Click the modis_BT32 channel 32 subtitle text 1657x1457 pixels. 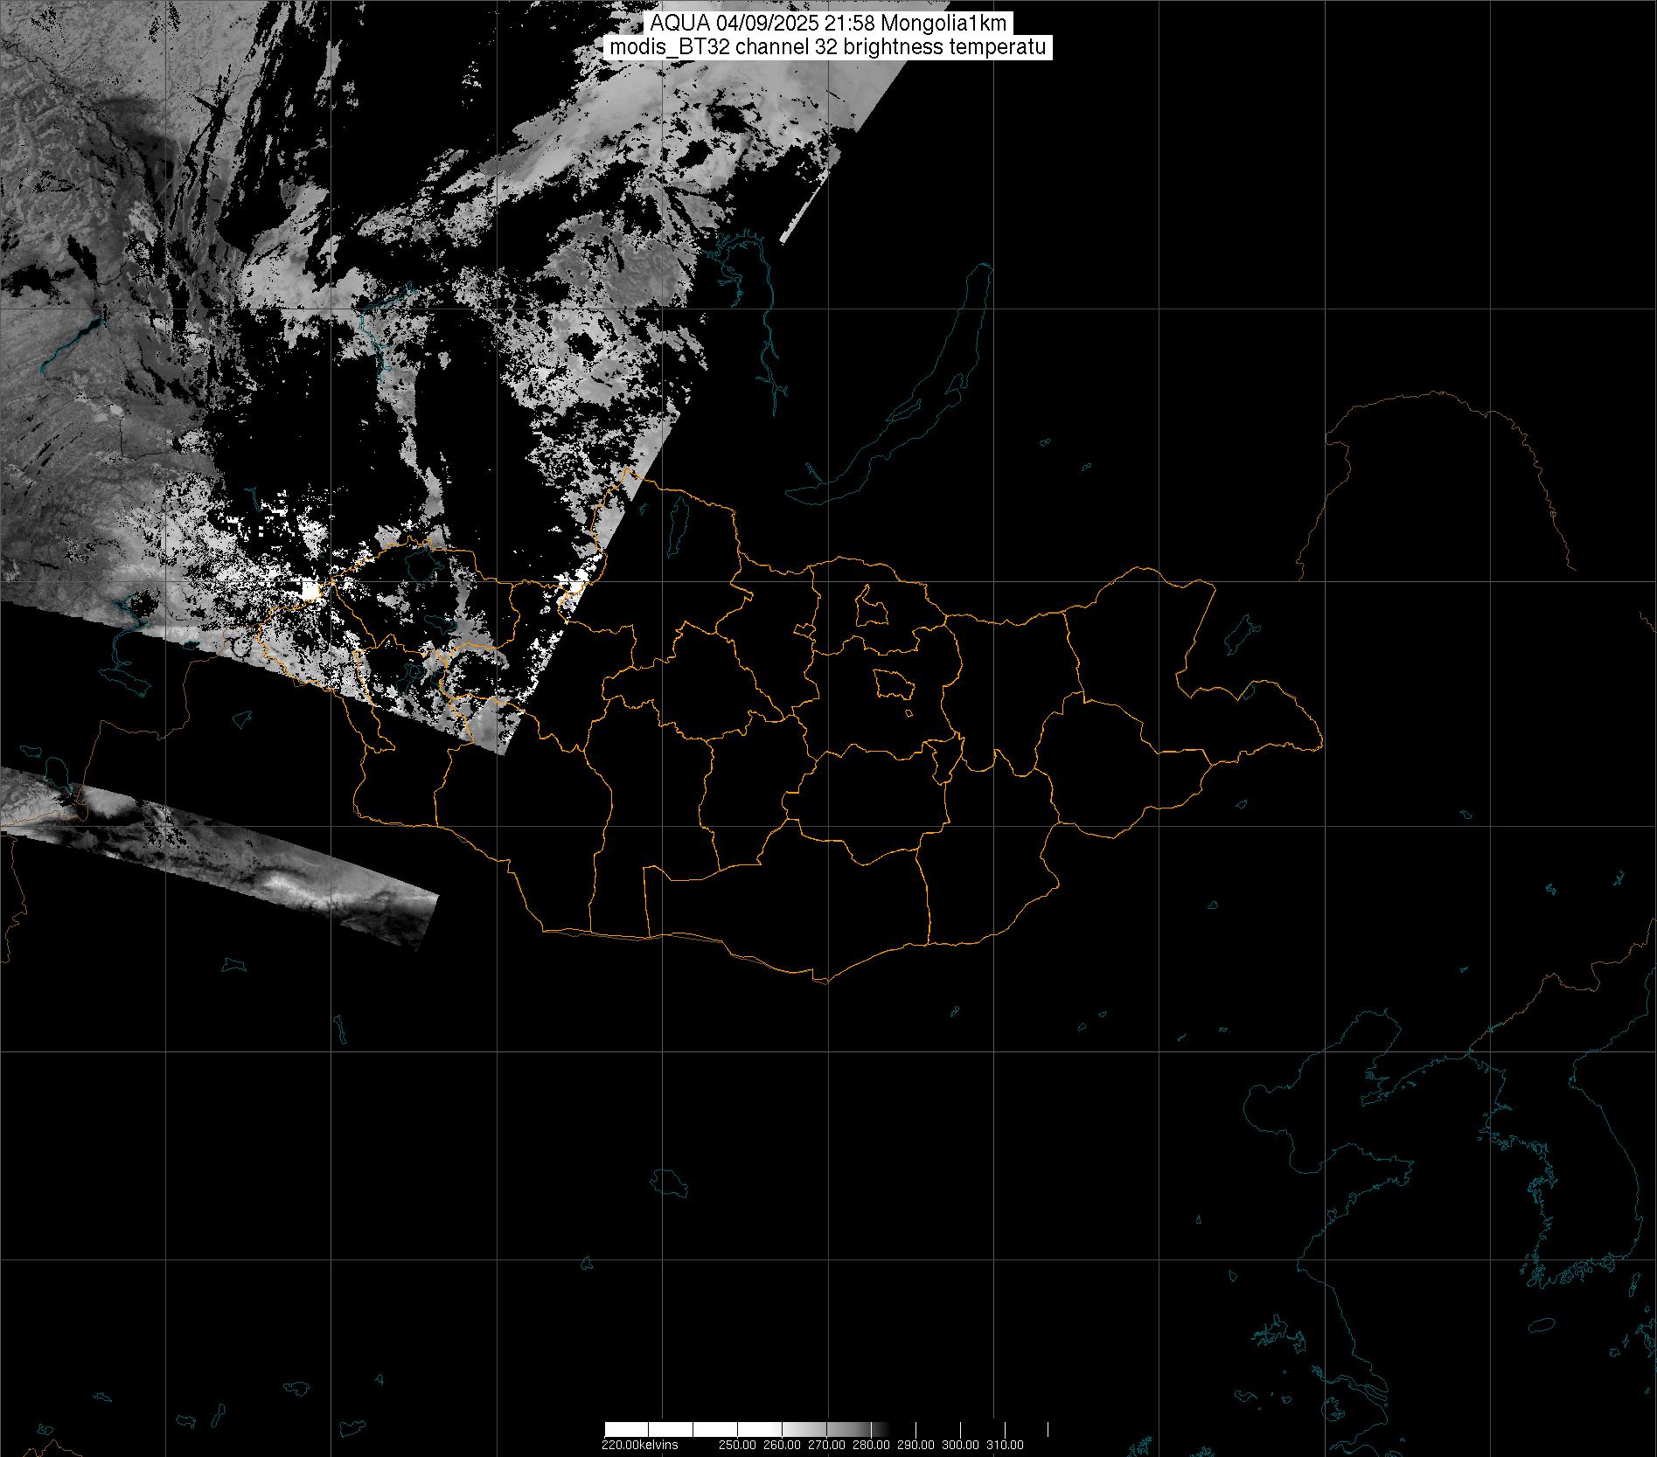point(827,47)
